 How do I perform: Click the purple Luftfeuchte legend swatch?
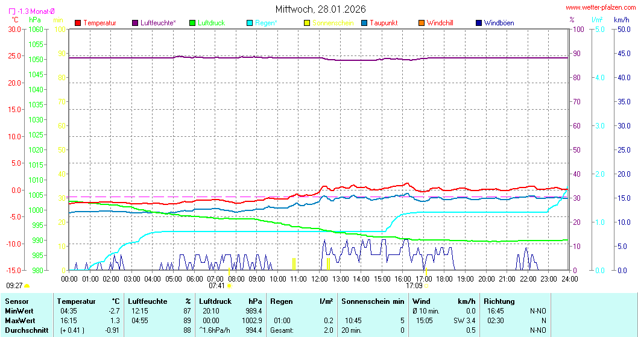click(135, 23)
